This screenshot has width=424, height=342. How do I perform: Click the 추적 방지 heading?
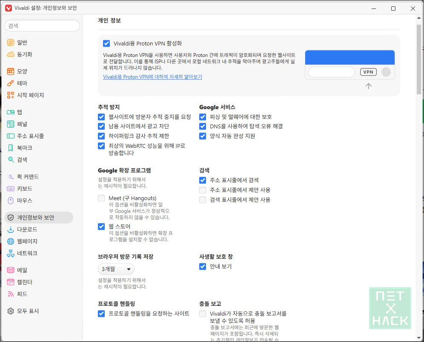point(109,107)
